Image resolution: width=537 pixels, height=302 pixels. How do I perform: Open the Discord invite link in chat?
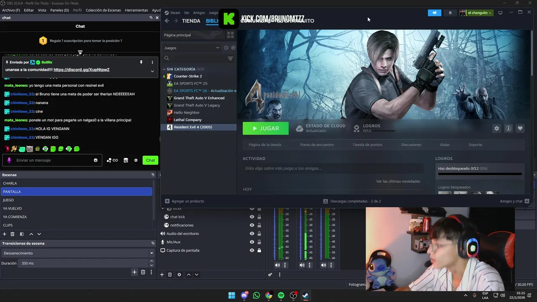click(x=81, y=70)
